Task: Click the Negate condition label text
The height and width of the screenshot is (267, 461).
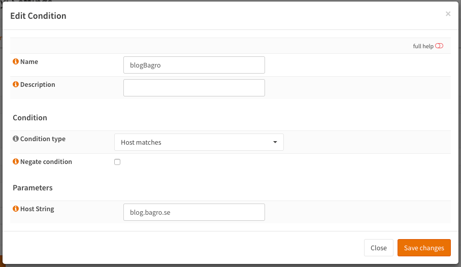Action: pyautogui.click(x=46, y=162)
